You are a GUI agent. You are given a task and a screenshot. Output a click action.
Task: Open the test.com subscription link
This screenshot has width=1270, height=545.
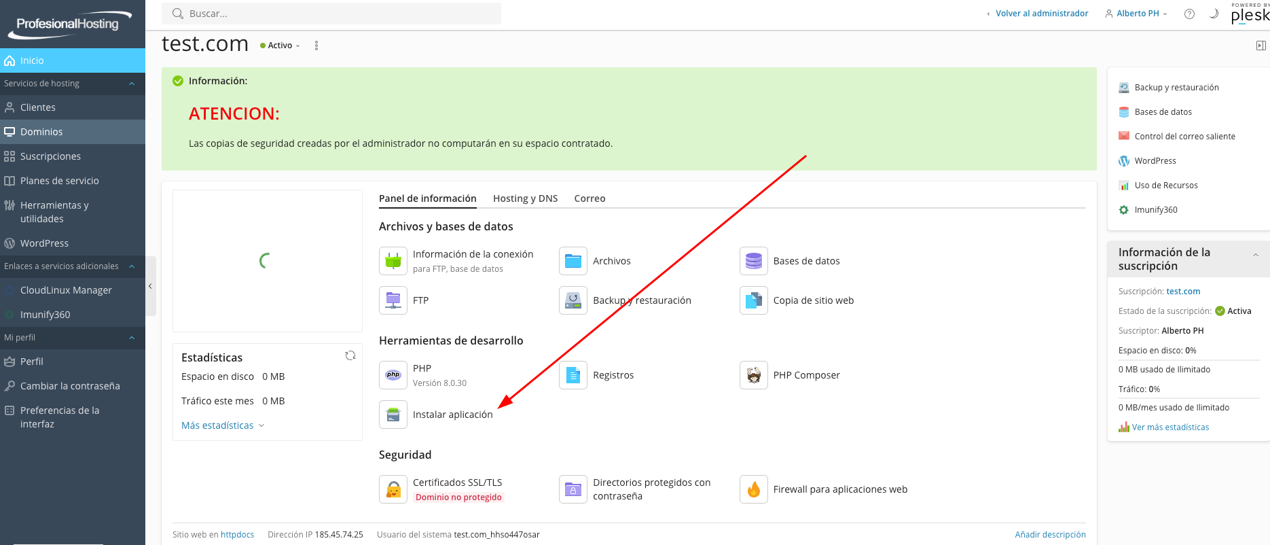pyautogui.click(x=1183, y=292)
